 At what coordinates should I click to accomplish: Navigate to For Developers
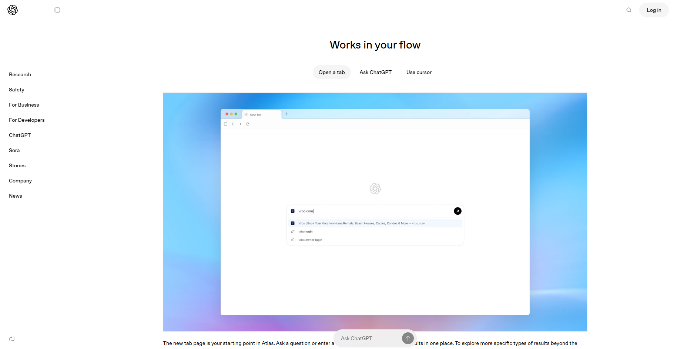pyautogui.click(x=27, y=120)
